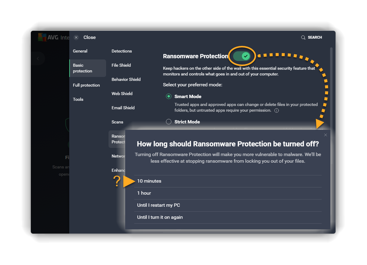Click the back arrow chevron
367x265 pixels.
click(38, 59)
